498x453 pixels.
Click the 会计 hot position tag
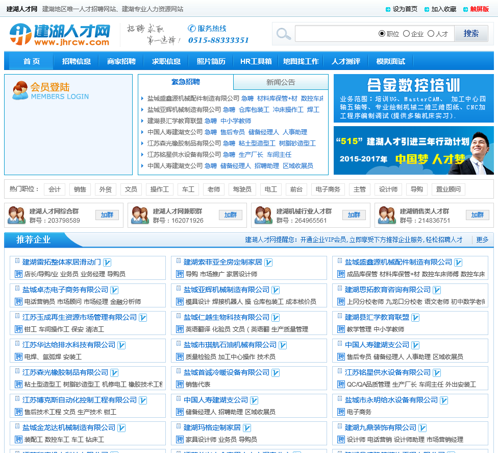click(x=54, y=189)
